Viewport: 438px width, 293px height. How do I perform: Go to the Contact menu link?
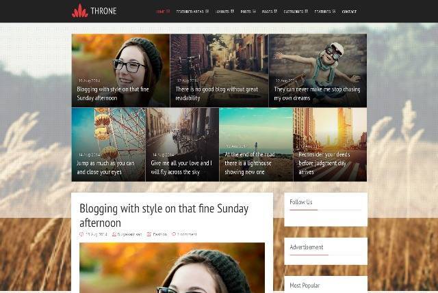click(349, 12)
